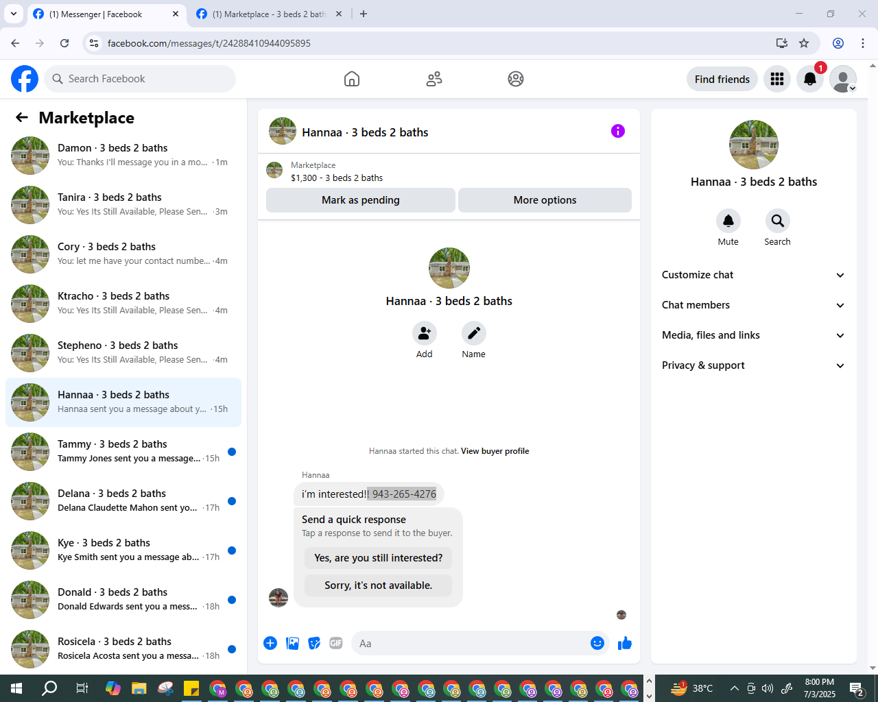Open Tammy conversation
This screenshot has height=702, width=878.
coord(123,452)
